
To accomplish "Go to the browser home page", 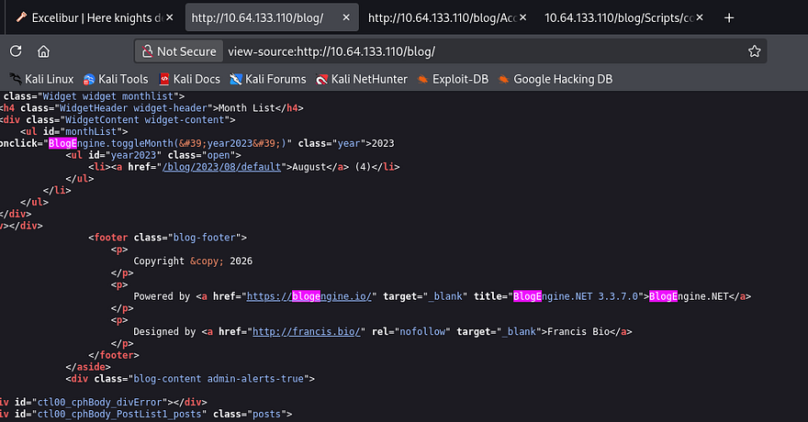I will coord(42,51).
